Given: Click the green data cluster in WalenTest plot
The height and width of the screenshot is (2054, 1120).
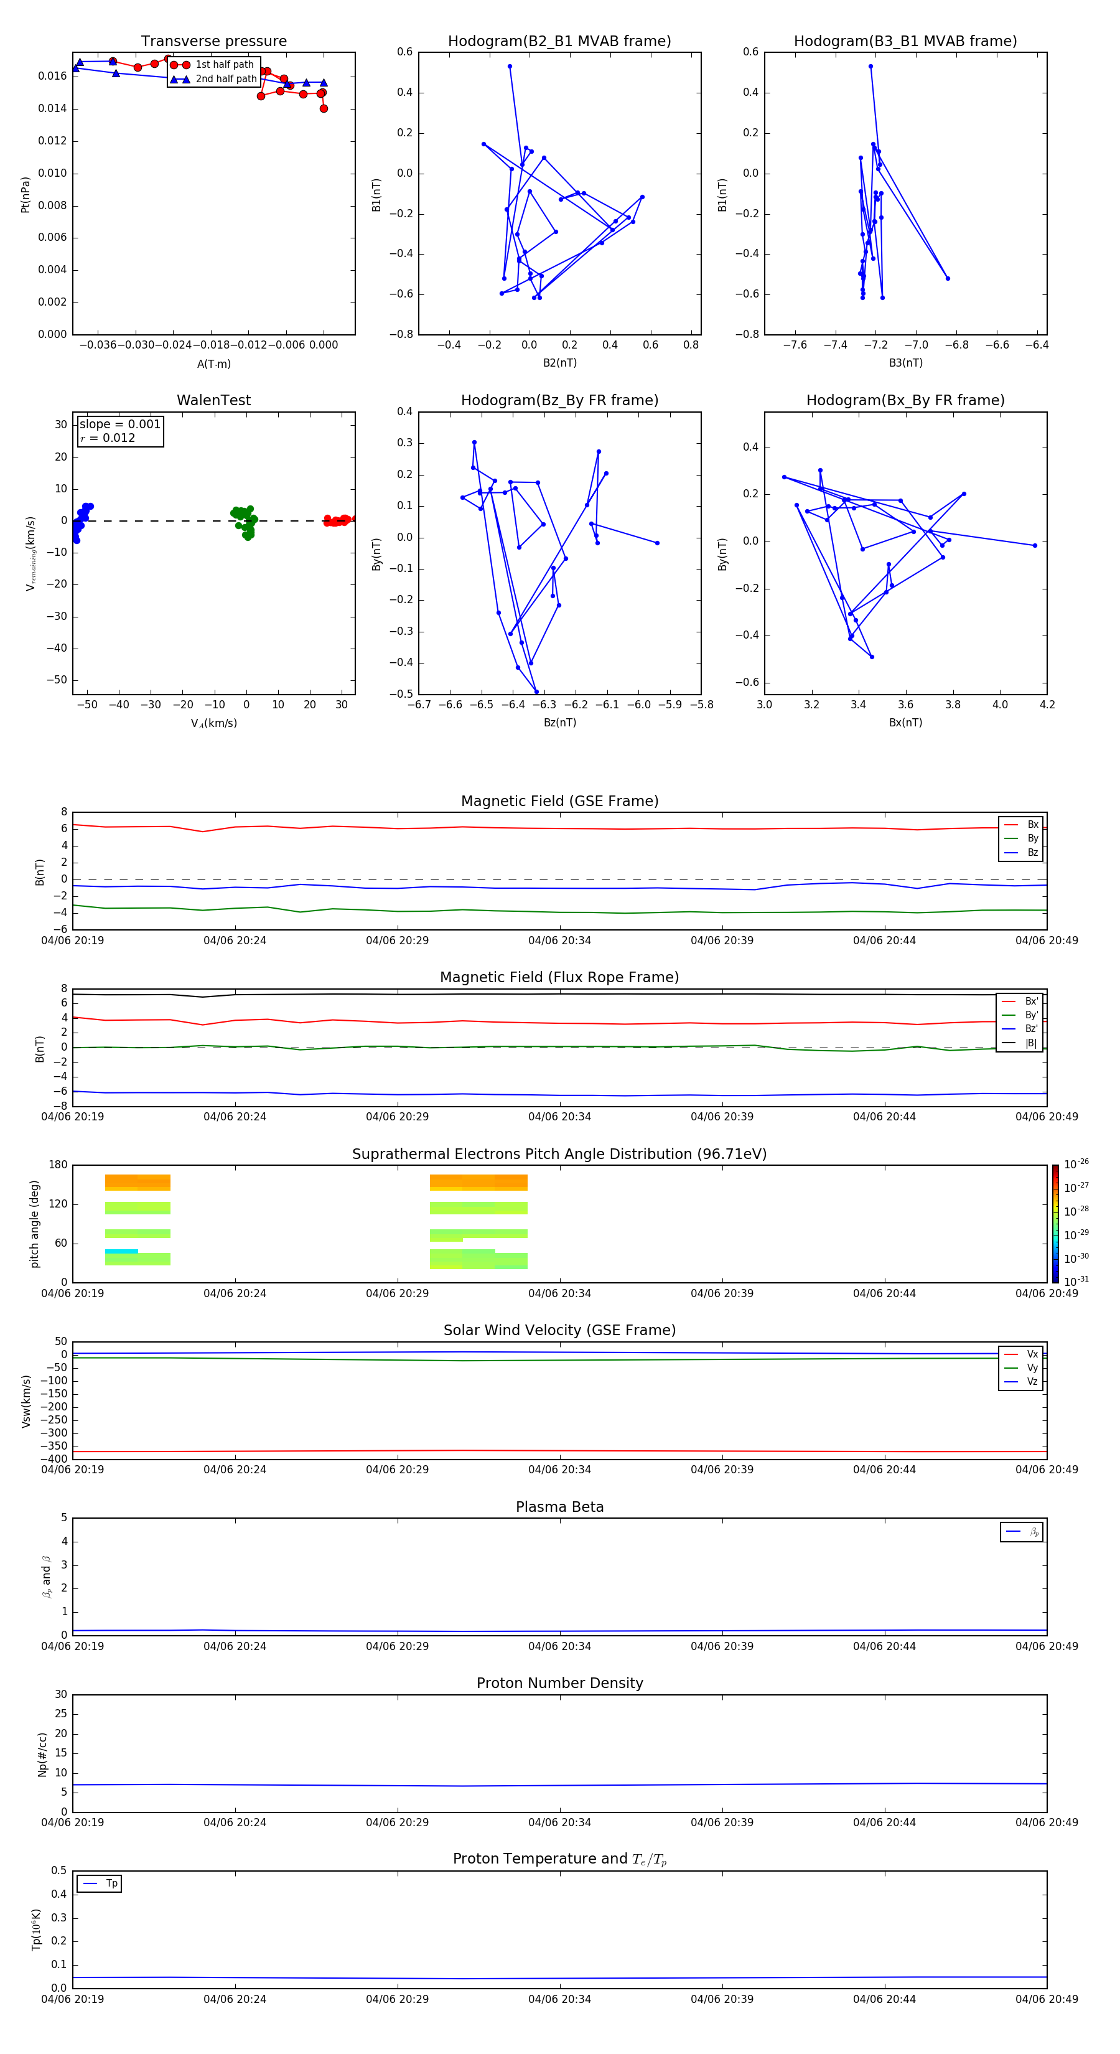Looking at the screenshot, I should pyautogui.click(x=245, y=522).
